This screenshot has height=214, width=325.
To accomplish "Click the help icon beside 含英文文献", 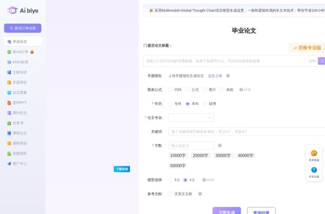I will click(200, 193).
